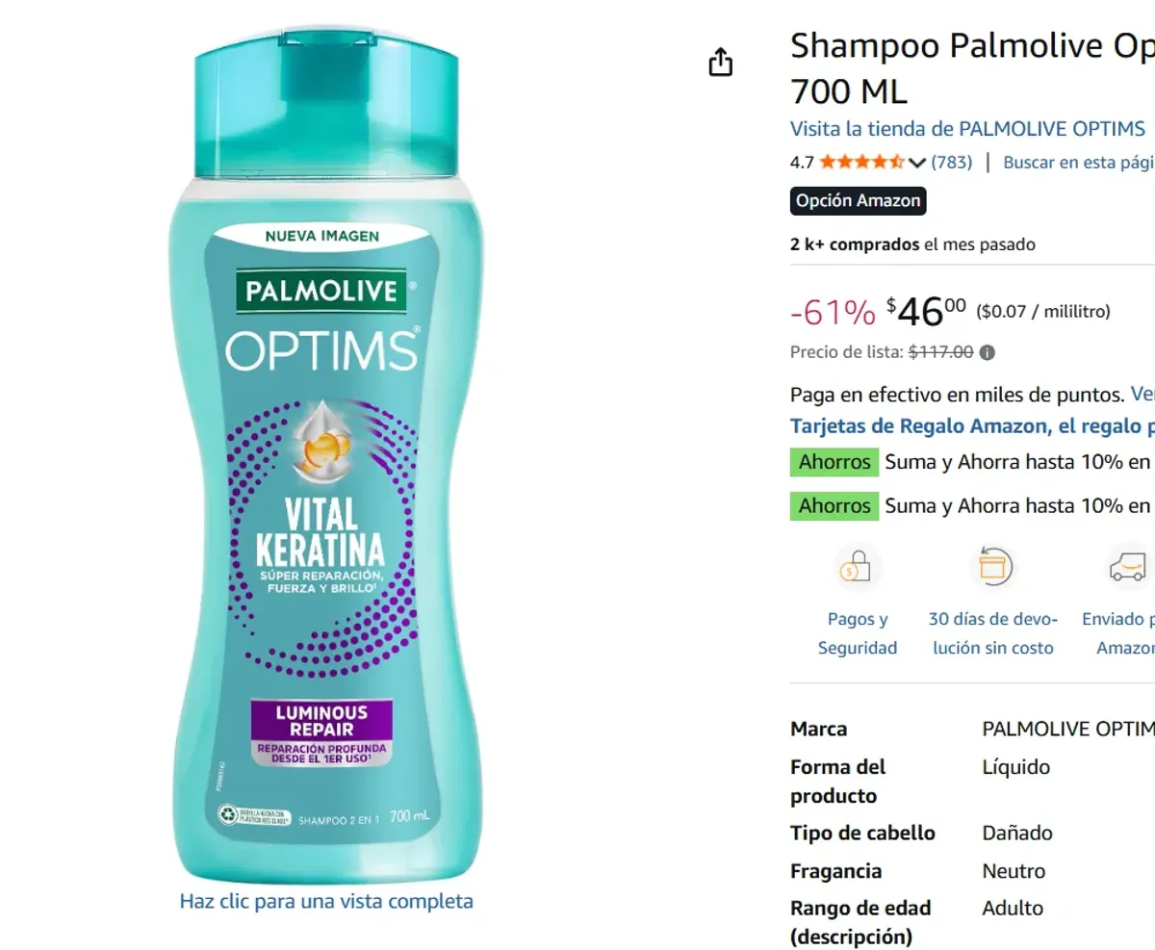The height and width of the screenshot is (950, 1155).
Task: Click the 30 días de devolución box icon
Action: tap(993, 566)
